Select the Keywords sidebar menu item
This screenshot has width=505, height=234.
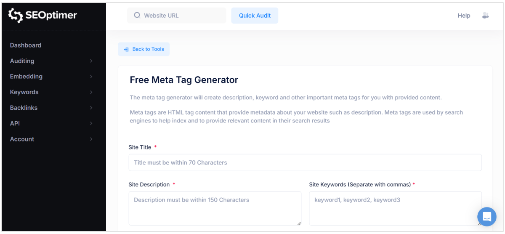click(x=24, y=92)
